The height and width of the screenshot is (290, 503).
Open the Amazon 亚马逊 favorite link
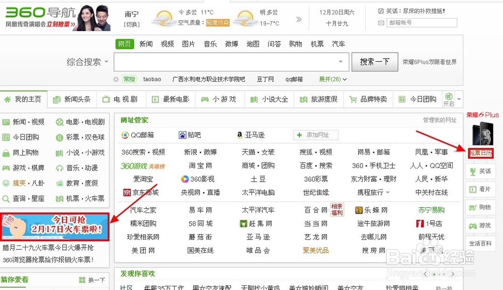click(250, 135)
